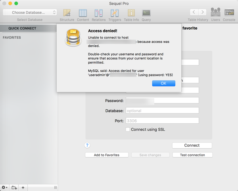This screenshot has height=191, width=238.
Task: Open the Triggers view icon
Action: coord(115,13)
